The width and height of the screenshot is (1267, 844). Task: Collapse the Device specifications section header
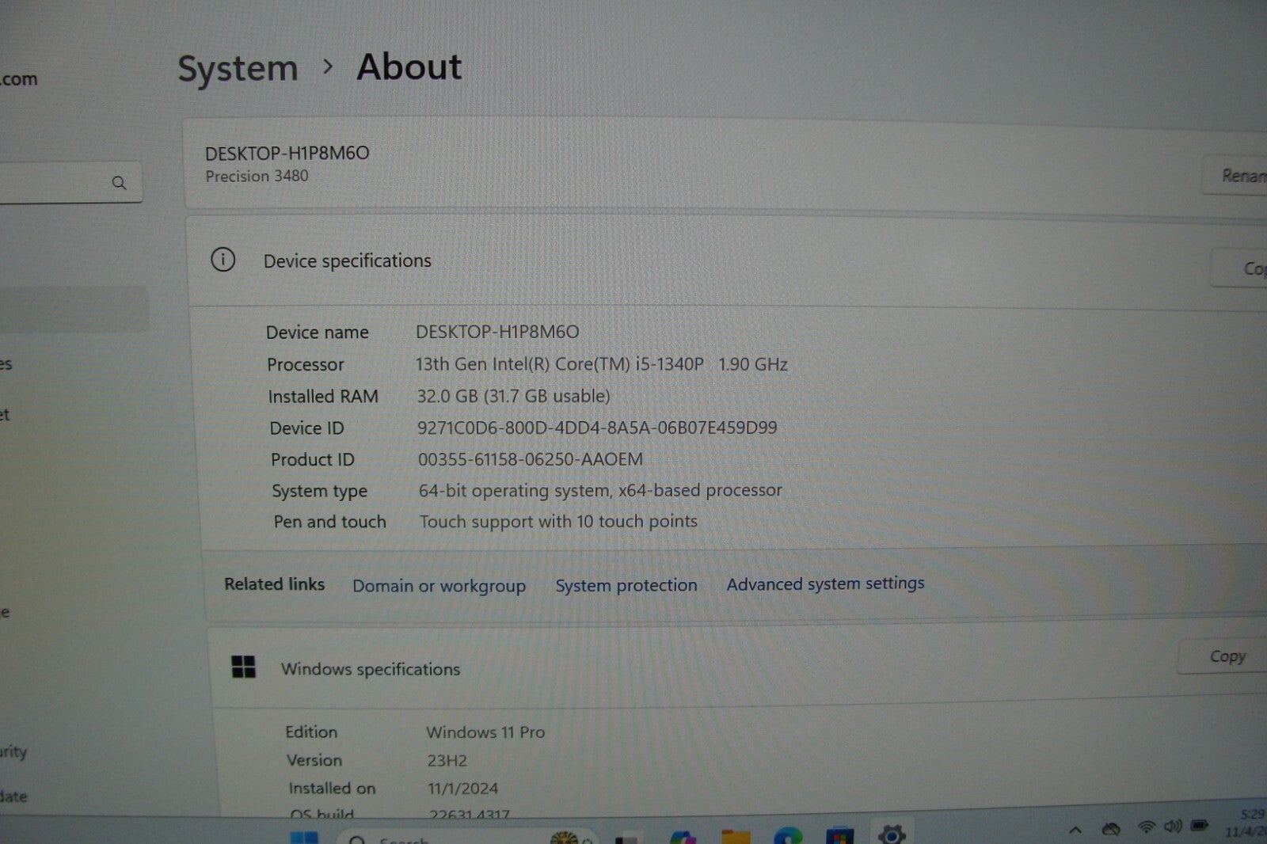tap(713, 261)
